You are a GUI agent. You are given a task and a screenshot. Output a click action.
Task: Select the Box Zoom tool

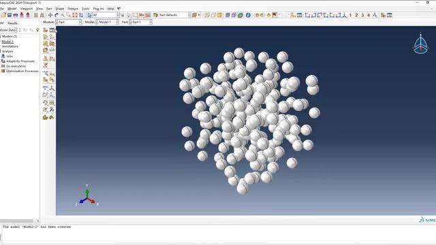69,15
